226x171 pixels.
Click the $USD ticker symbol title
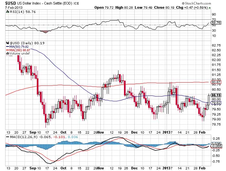click(11, 3)
